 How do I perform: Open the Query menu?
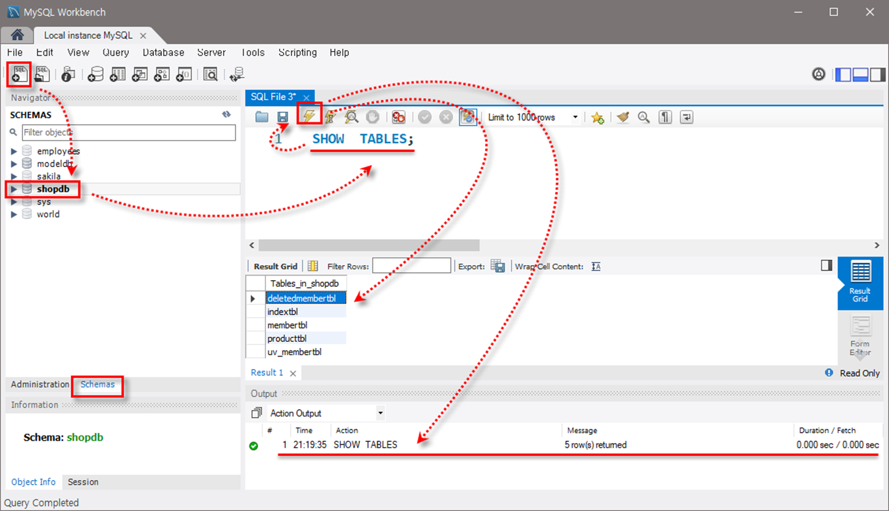[x=116, y=53]
